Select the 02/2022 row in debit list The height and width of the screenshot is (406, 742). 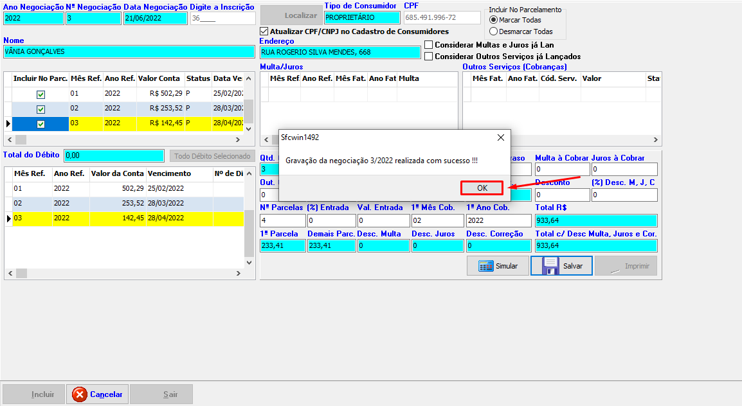coord(96,203)
